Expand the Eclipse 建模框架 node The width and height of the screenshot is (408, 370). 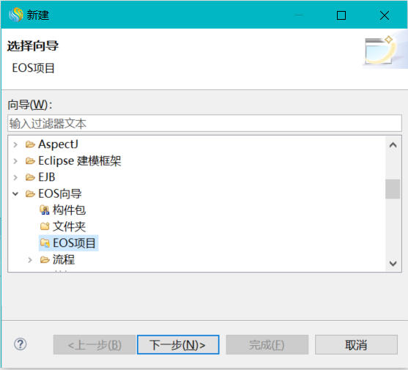(15, 161)
